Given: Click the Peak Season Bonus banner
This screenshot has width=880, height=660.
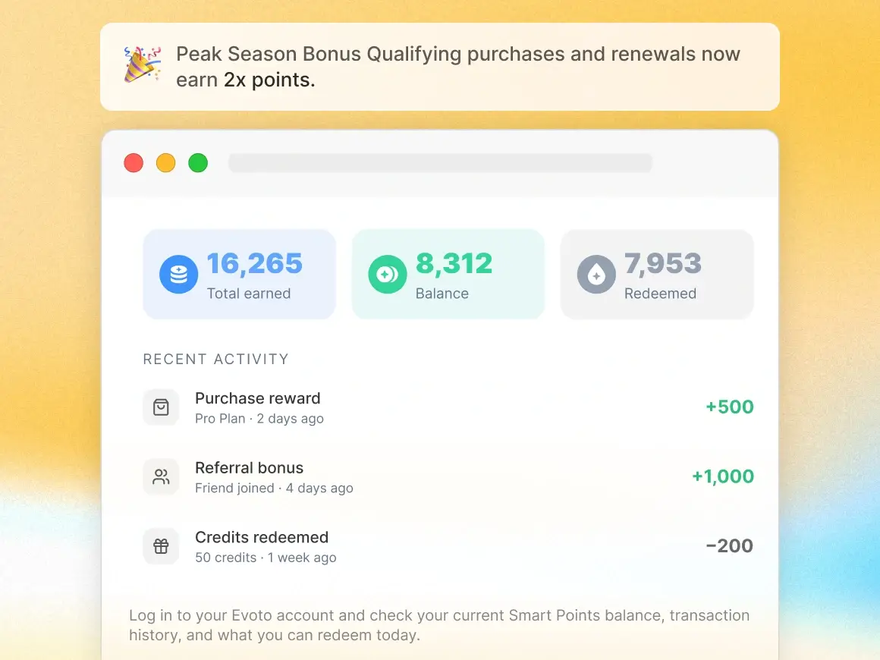Looking at the screenshot, I should pyautogui.click(x=440, y=67).
